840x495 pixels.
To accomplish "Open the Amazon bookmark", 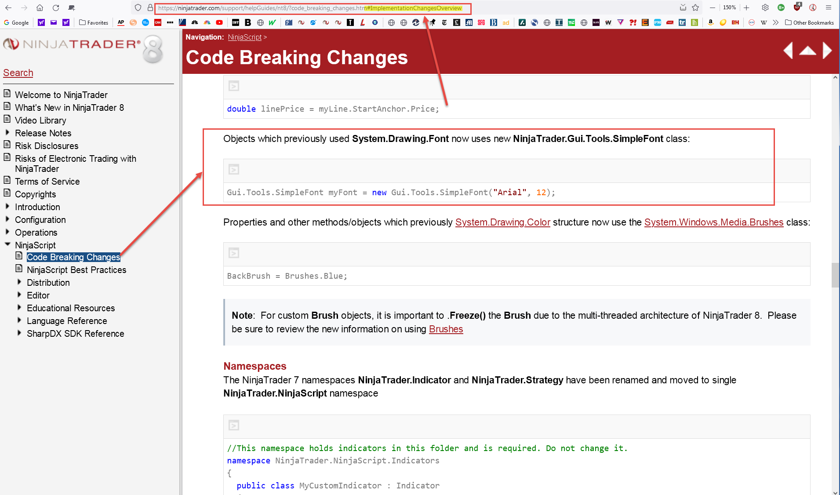I will tap(710, 22).
